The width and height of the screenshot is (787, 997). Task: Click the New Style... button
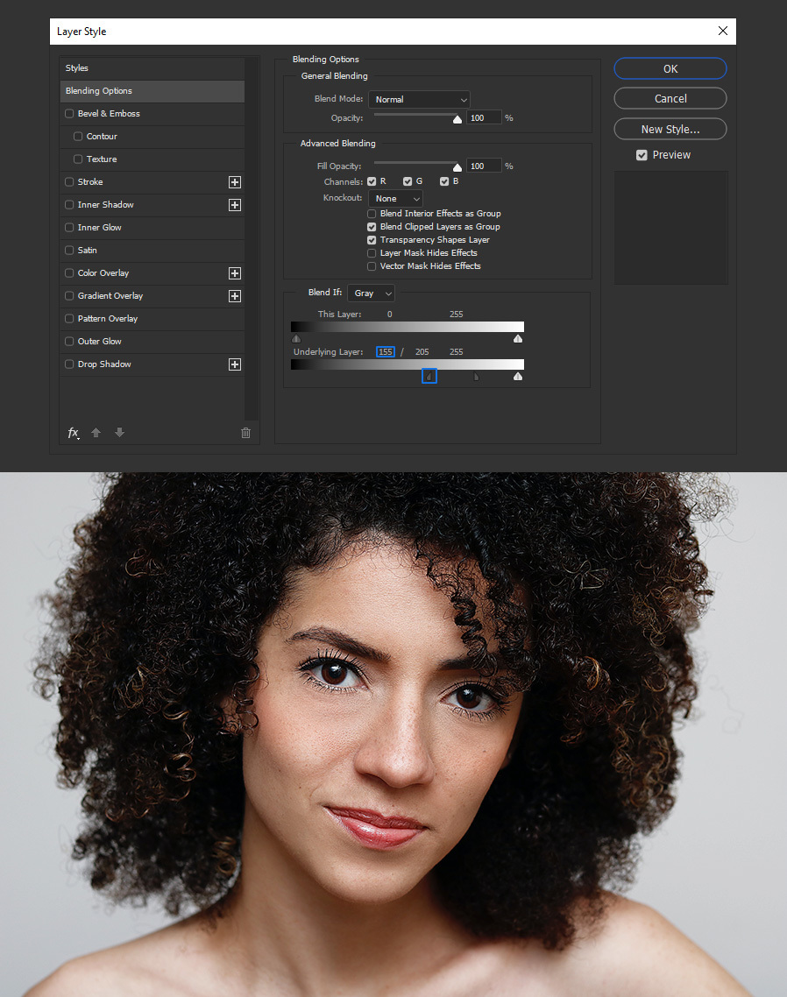click(670, 129)
